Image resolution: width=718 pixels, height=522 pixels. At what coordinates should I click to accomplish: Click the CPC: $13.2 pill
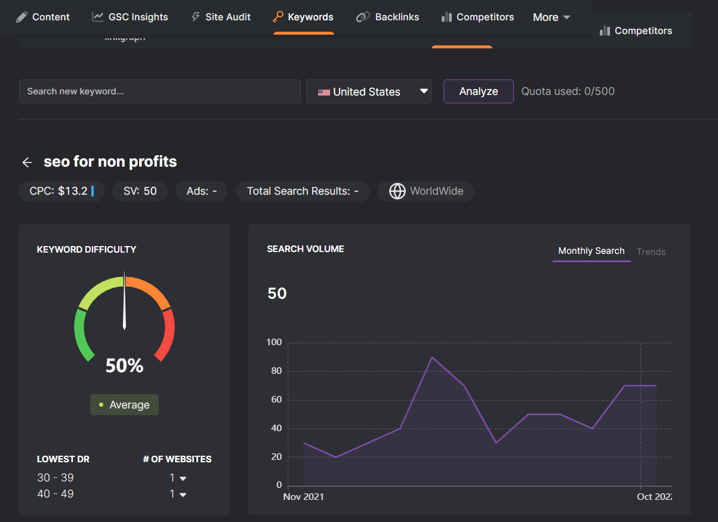(x=61, y=191)
